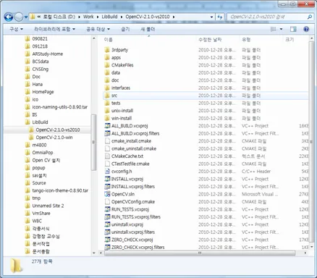Screen dimensions: 317x278
Task: Open the 라이브러리에 포함 menu
Action: 54,29
